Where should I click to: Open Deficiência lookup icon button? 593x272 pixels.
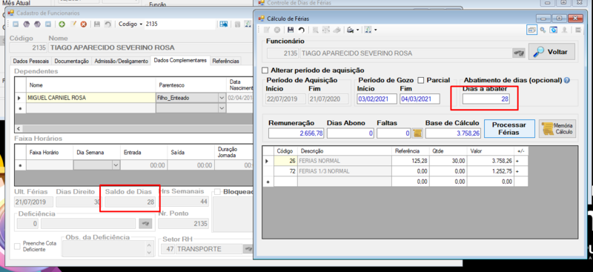(145, 224)
